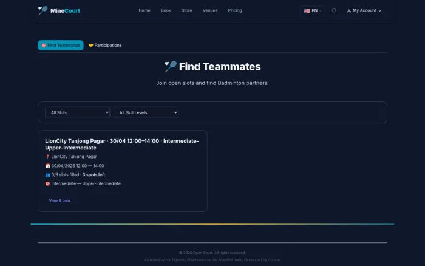Image resolution: width=425 pixels, height=266 pixels.
Task: Open the Book navigation item
Action: (166, 10)
